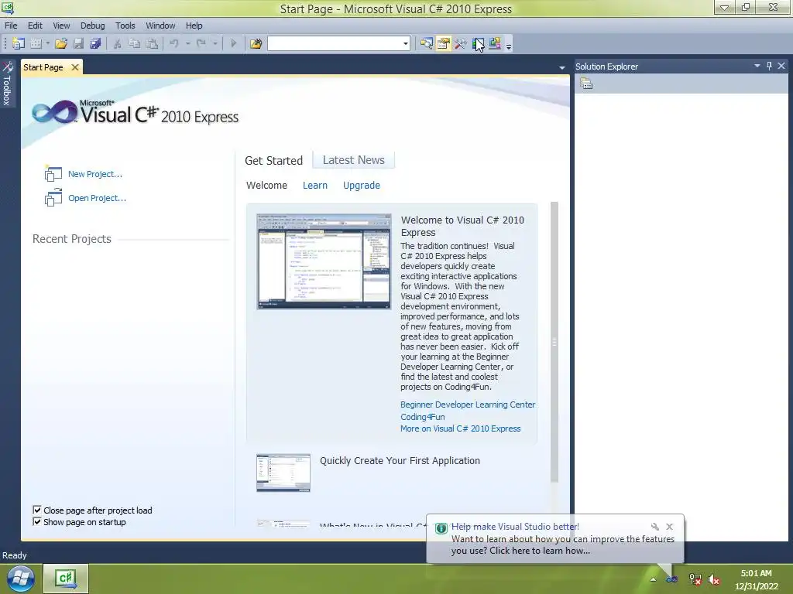Click the Toolbox toolbar icon
The height and width of the screenshot is (594, 793).
click(461, 43)
